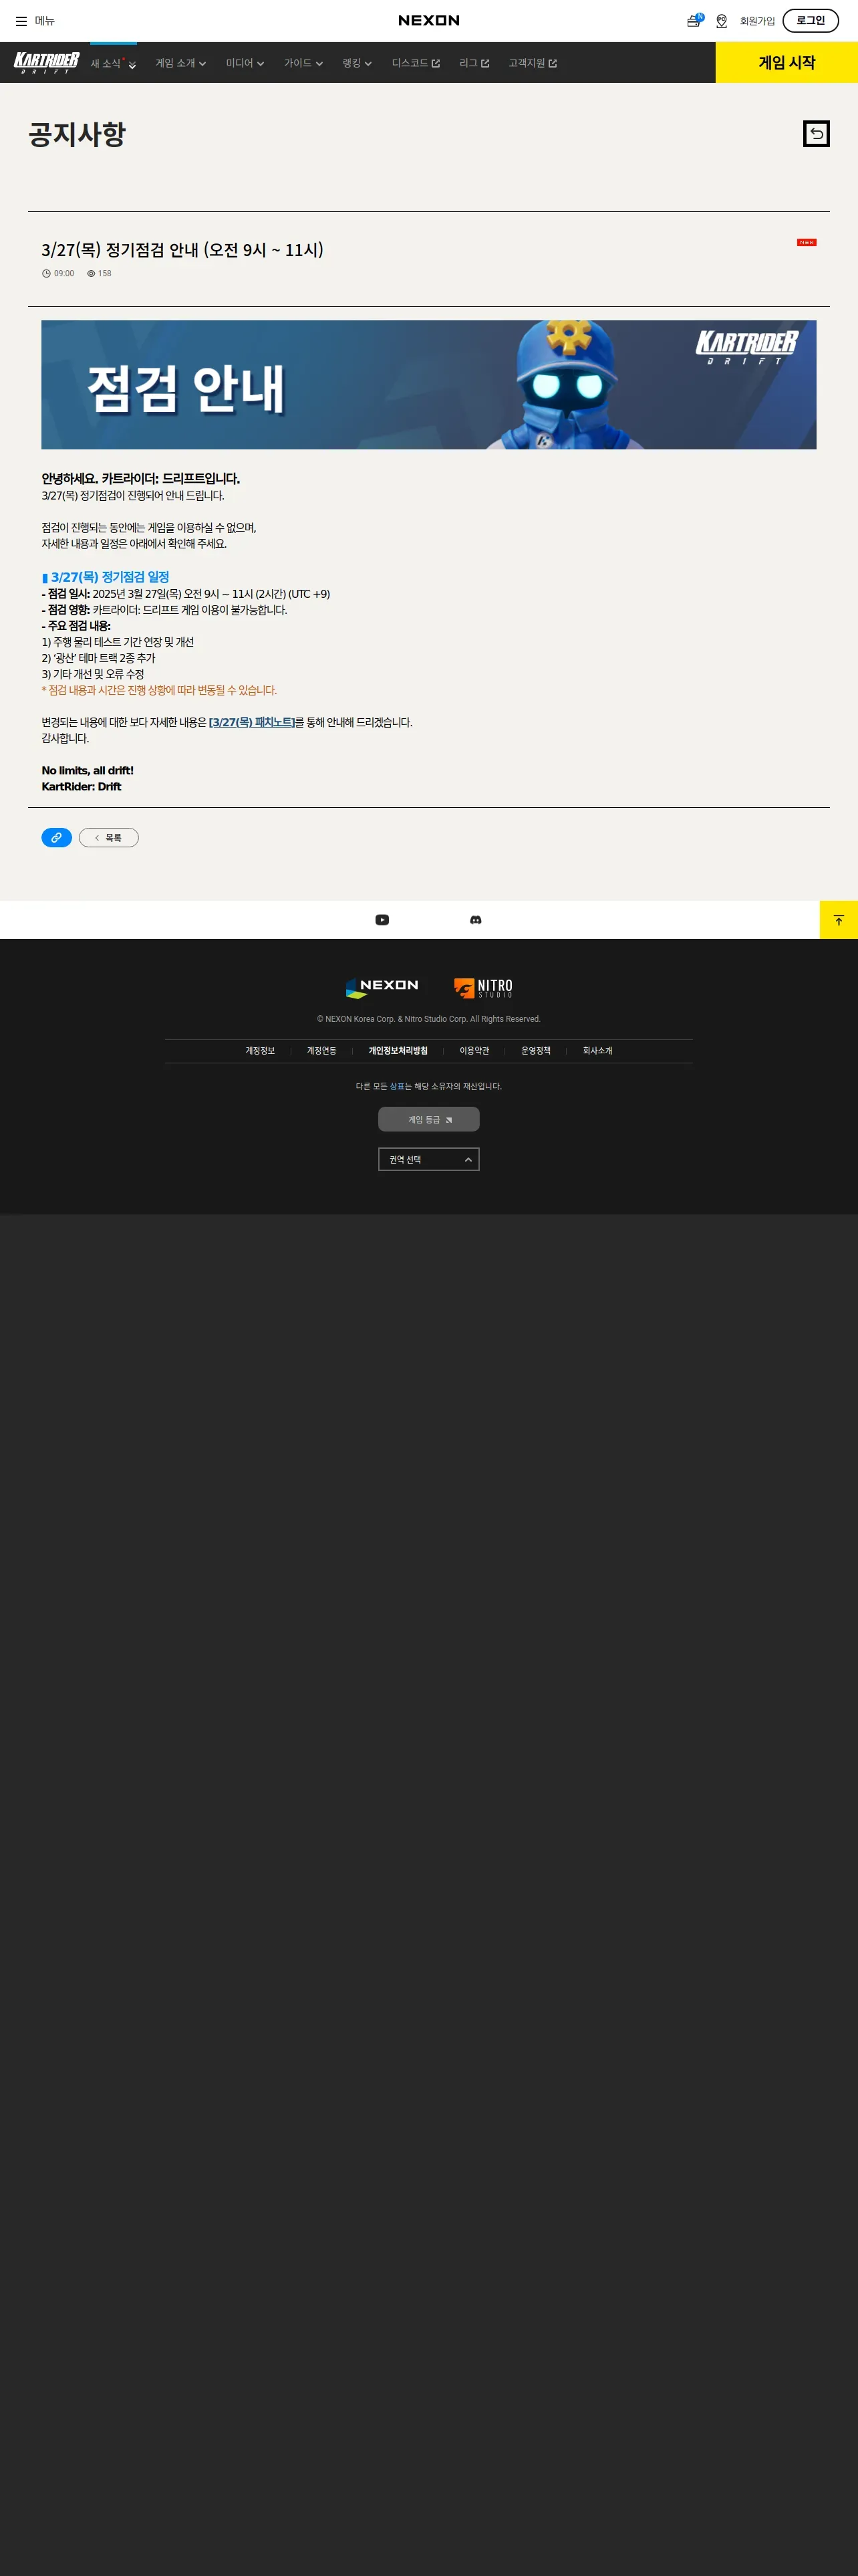This screenshot has height=2576, width=858.
Task: Click the 공지사항 page heading
Action: (x=77, y=134)
